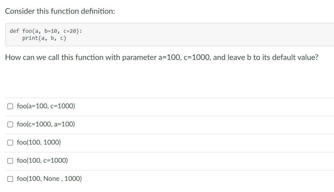Click the 'Consider this function definition:' heading
Image resolution: width=334 pixels, height=192 pixels.
pyautogui.click(x=60, y=11)
